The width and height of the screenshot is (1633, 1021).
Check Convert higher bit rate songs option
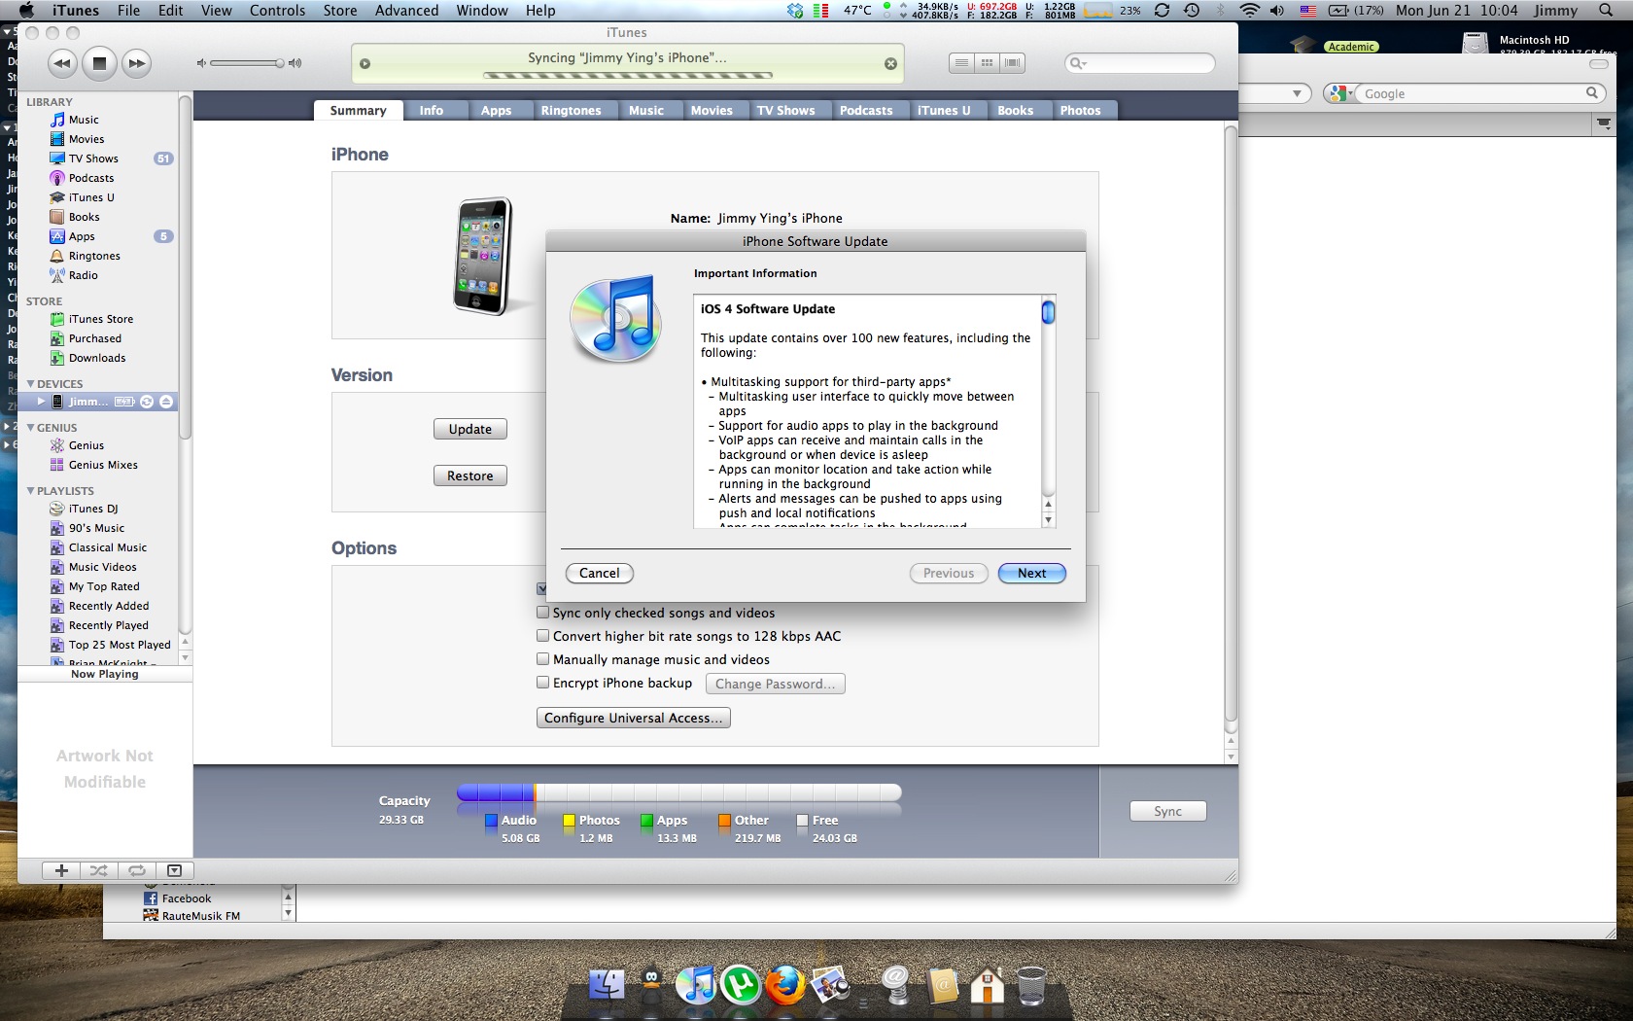tap(543, 636)
